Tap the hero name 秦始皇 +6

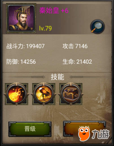point(54,10)
